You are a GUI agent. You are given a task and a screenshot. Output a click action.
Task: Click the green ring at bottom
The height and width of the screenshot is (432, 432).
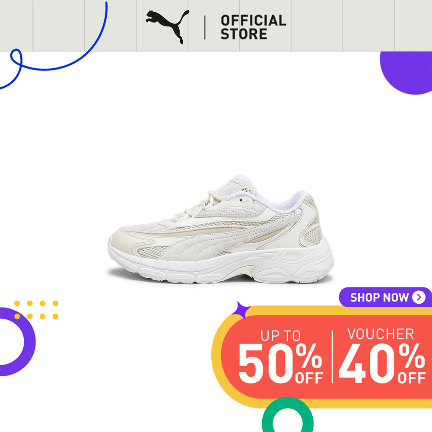(287, 415)
